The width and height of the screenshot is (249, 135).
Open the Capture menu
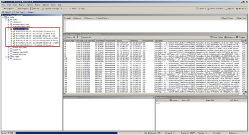pos(30,5)
